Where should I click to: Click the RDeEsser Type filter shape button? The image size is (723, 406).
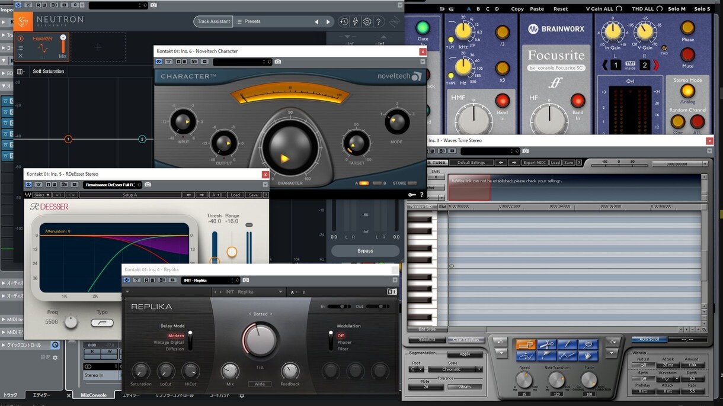(x=102, y=323)
